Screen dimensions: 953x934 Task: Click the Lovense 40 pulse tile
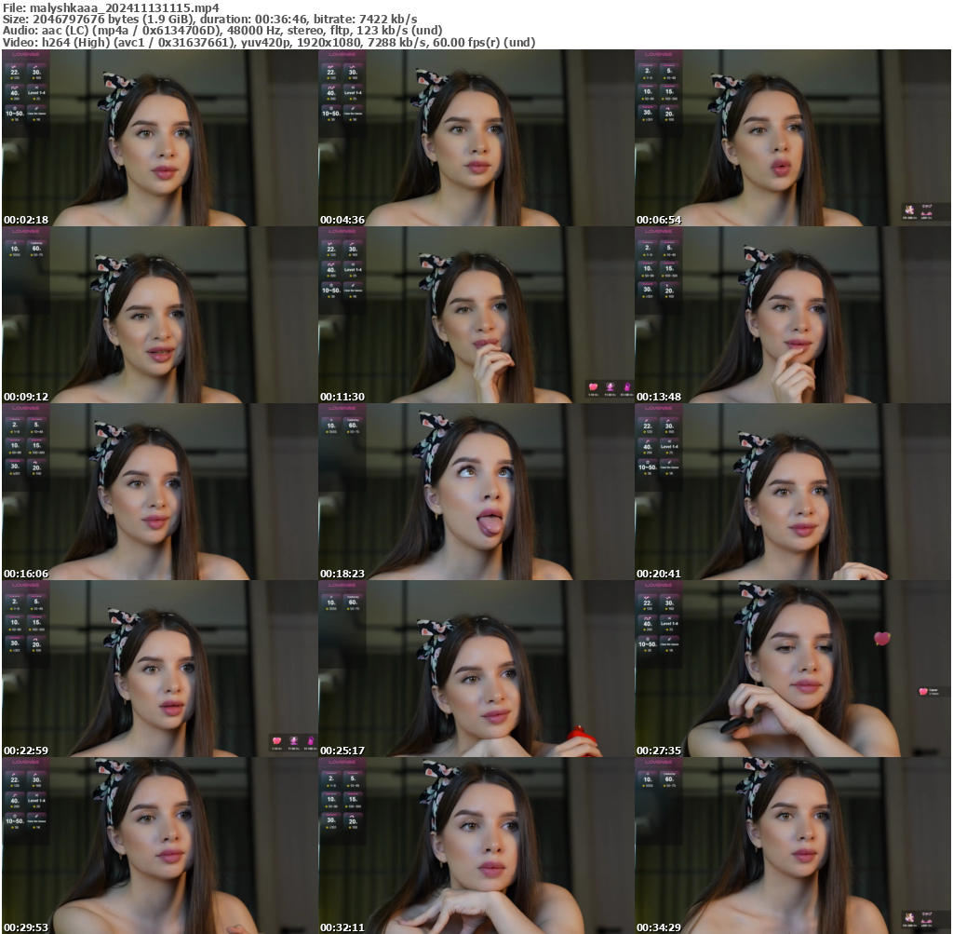[15, 93]
